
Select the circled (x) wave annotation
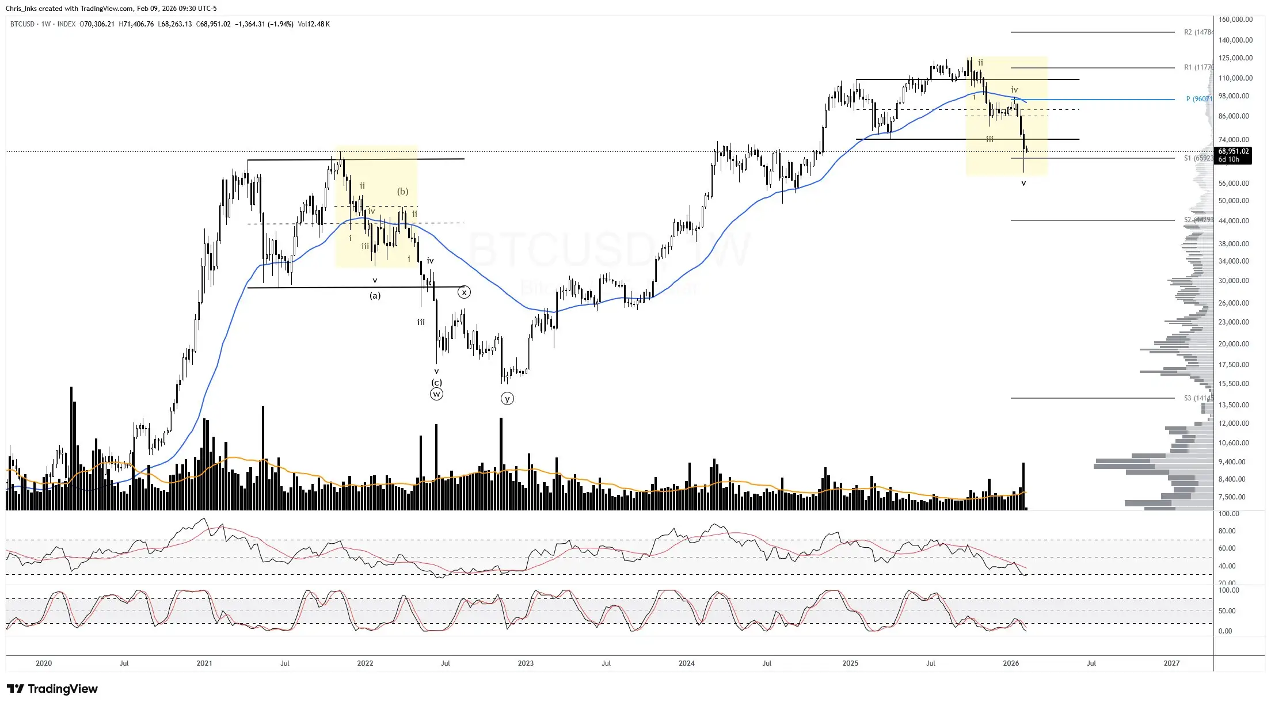pyautogui.click(x=465, y=292)
